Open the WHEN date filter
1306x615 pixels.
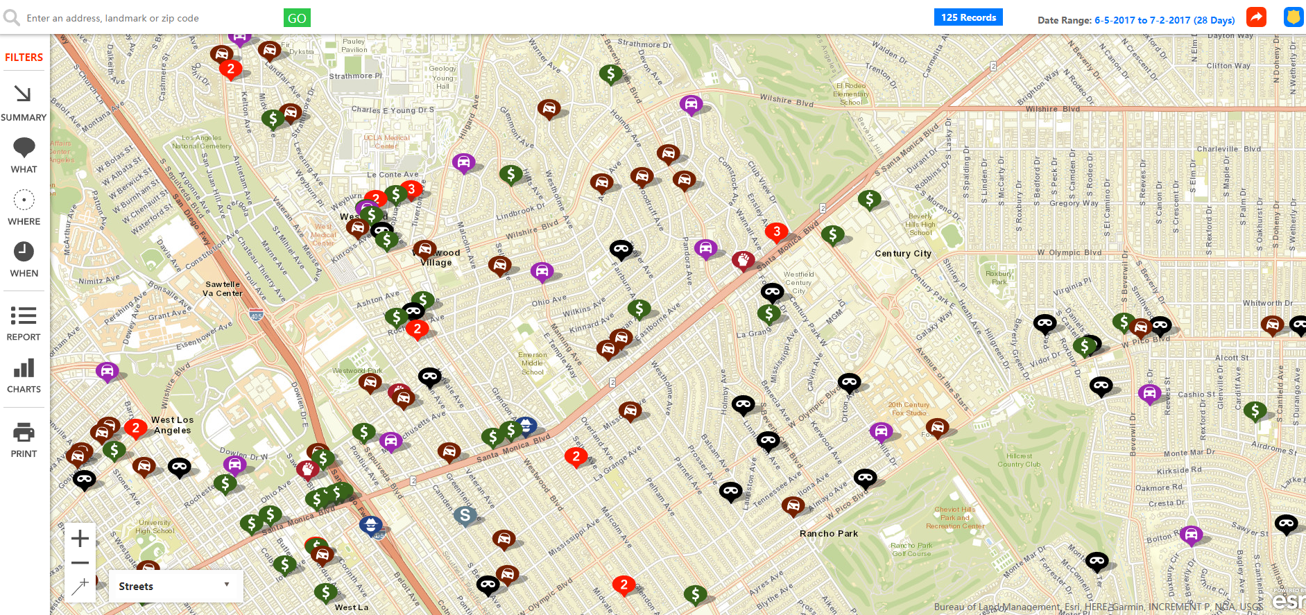(x=24, y=259)
